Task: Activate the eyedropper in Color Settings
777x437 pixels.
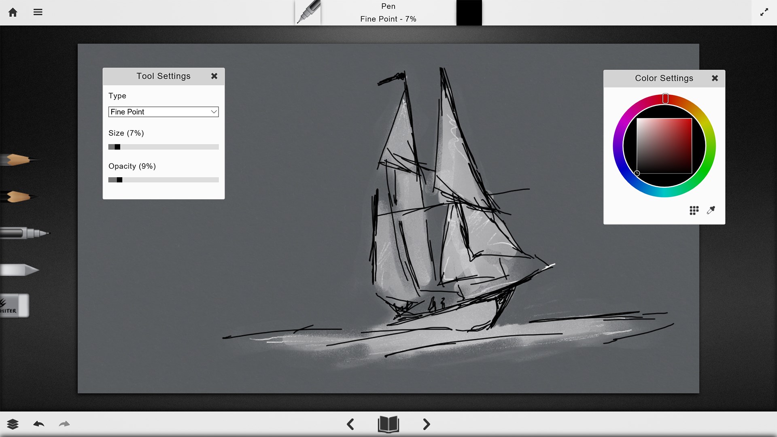Action: 711,210
